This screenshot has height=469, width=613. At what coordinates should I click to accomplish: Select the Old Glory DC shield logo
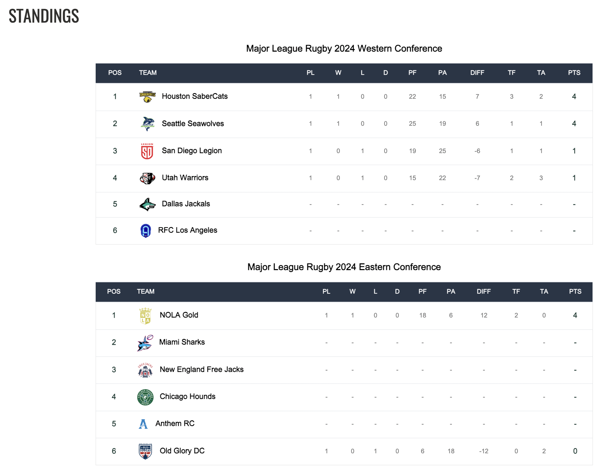tap(145, 451)
